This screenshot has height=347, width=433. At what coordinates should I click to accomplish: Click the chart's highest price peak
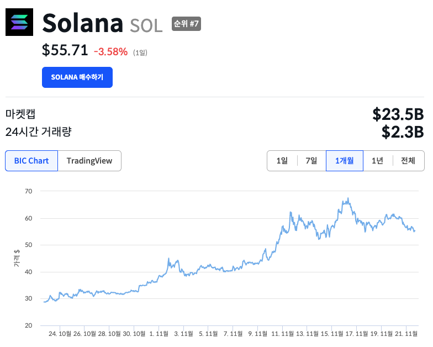point(348,198)
